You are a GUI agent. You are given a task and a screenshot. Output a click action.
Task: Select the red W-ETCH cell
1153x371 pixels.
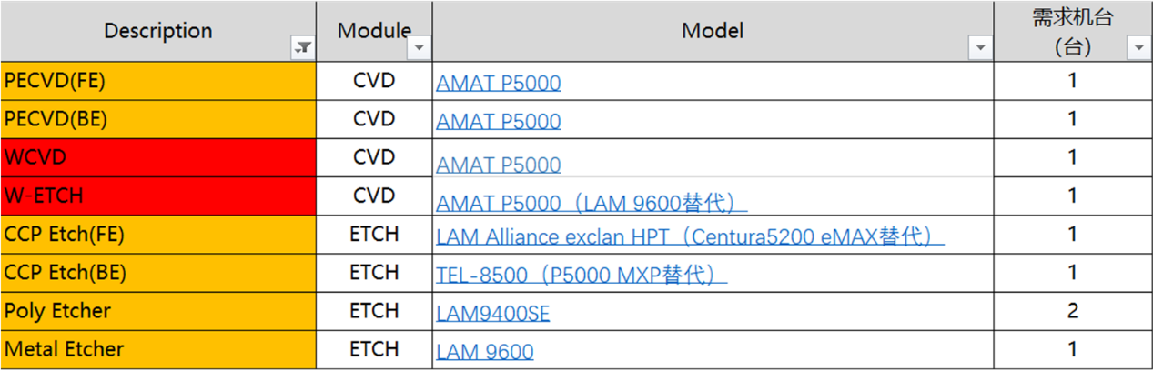158,196
